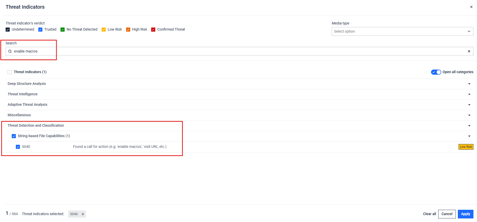Turn off Open all categories switch

436,72
